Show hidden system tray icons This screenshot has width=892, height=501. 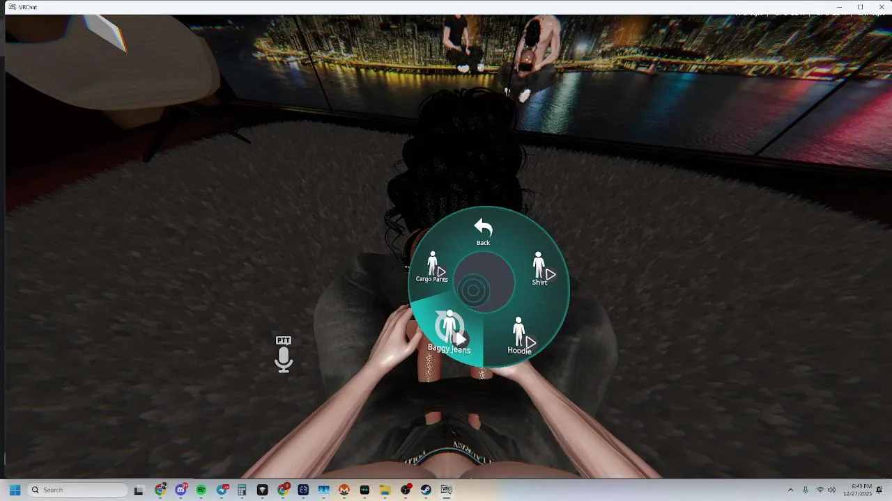click(x=790, y=490)
